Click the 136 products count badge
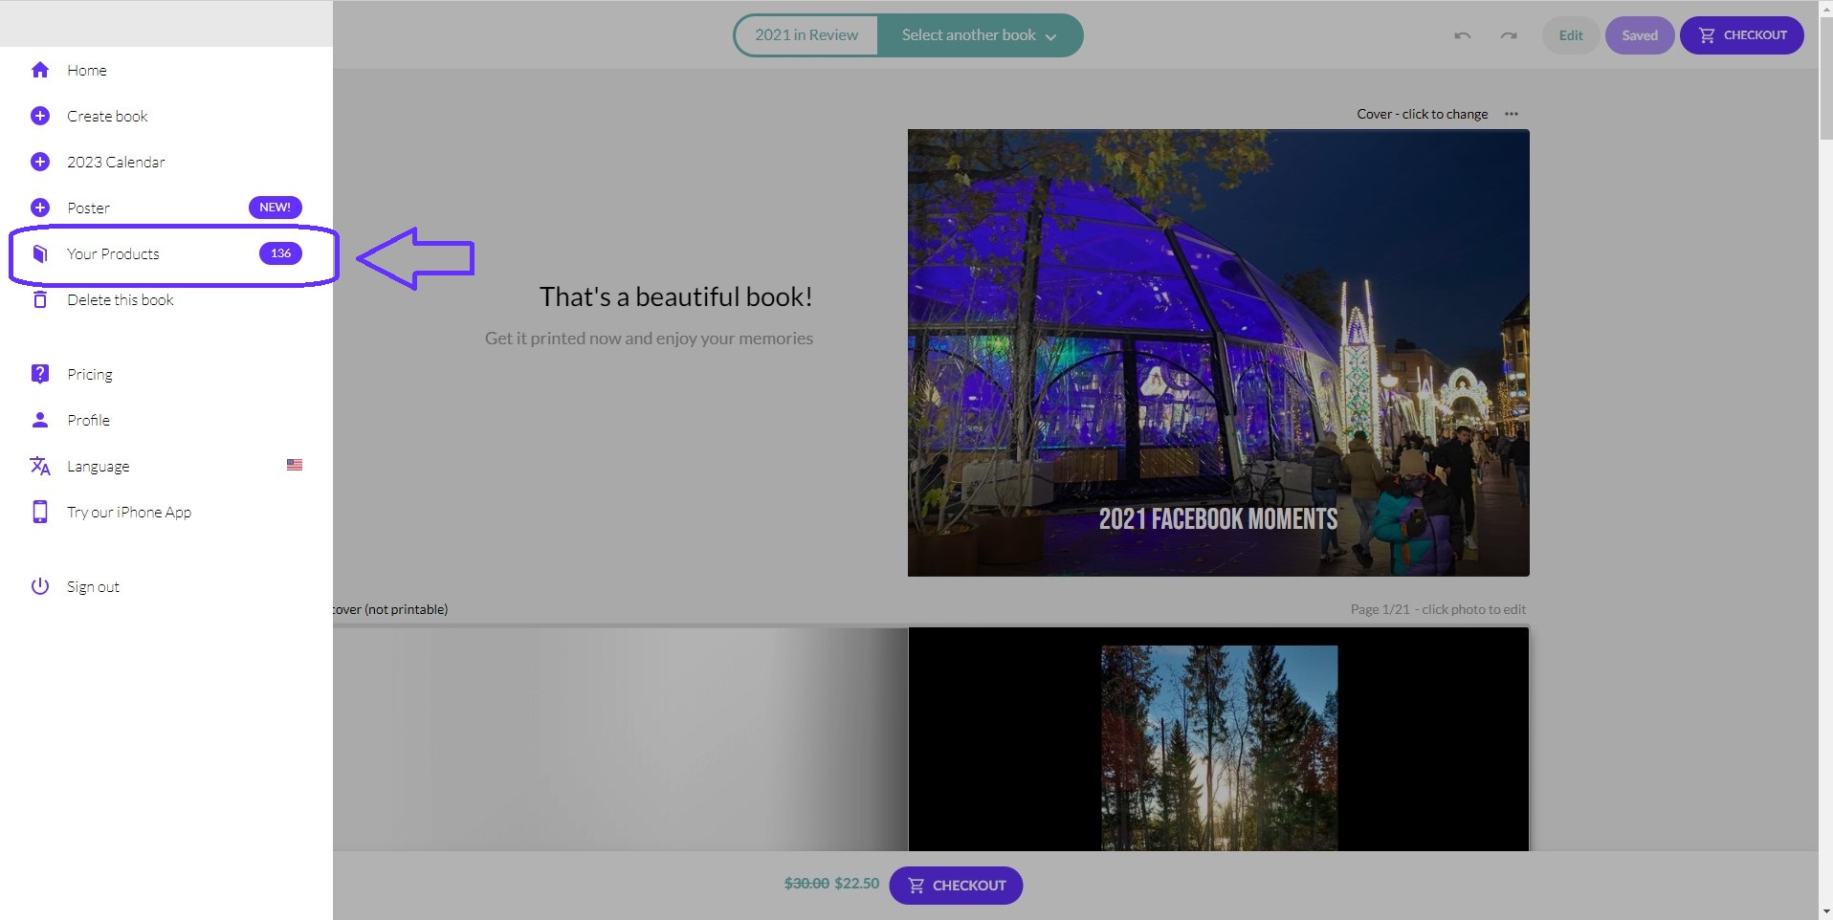1833x920 pixels. [280, 253]
